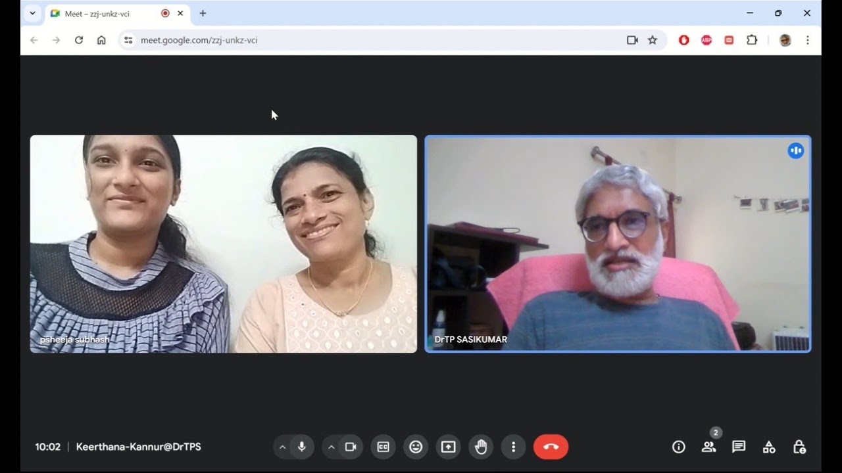
Task: Open the emoji reactions picker
Action: tap(416, 447)
